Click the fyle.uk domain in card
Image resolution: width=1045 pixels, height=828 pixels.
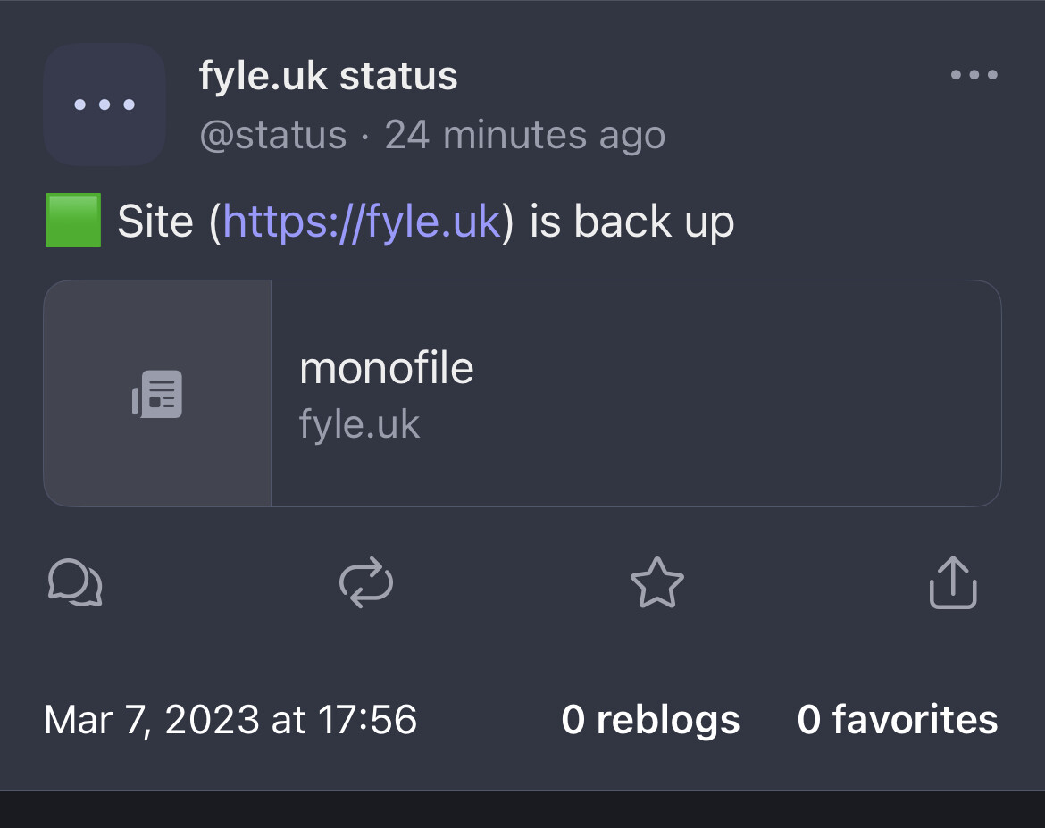click(359, 424)
